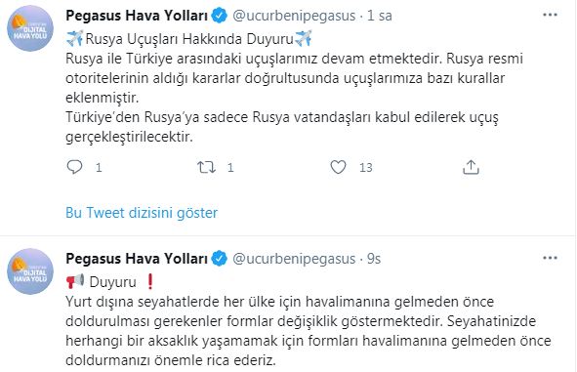
Task: Open share options for the first tweet
Action: coord(471,167)
